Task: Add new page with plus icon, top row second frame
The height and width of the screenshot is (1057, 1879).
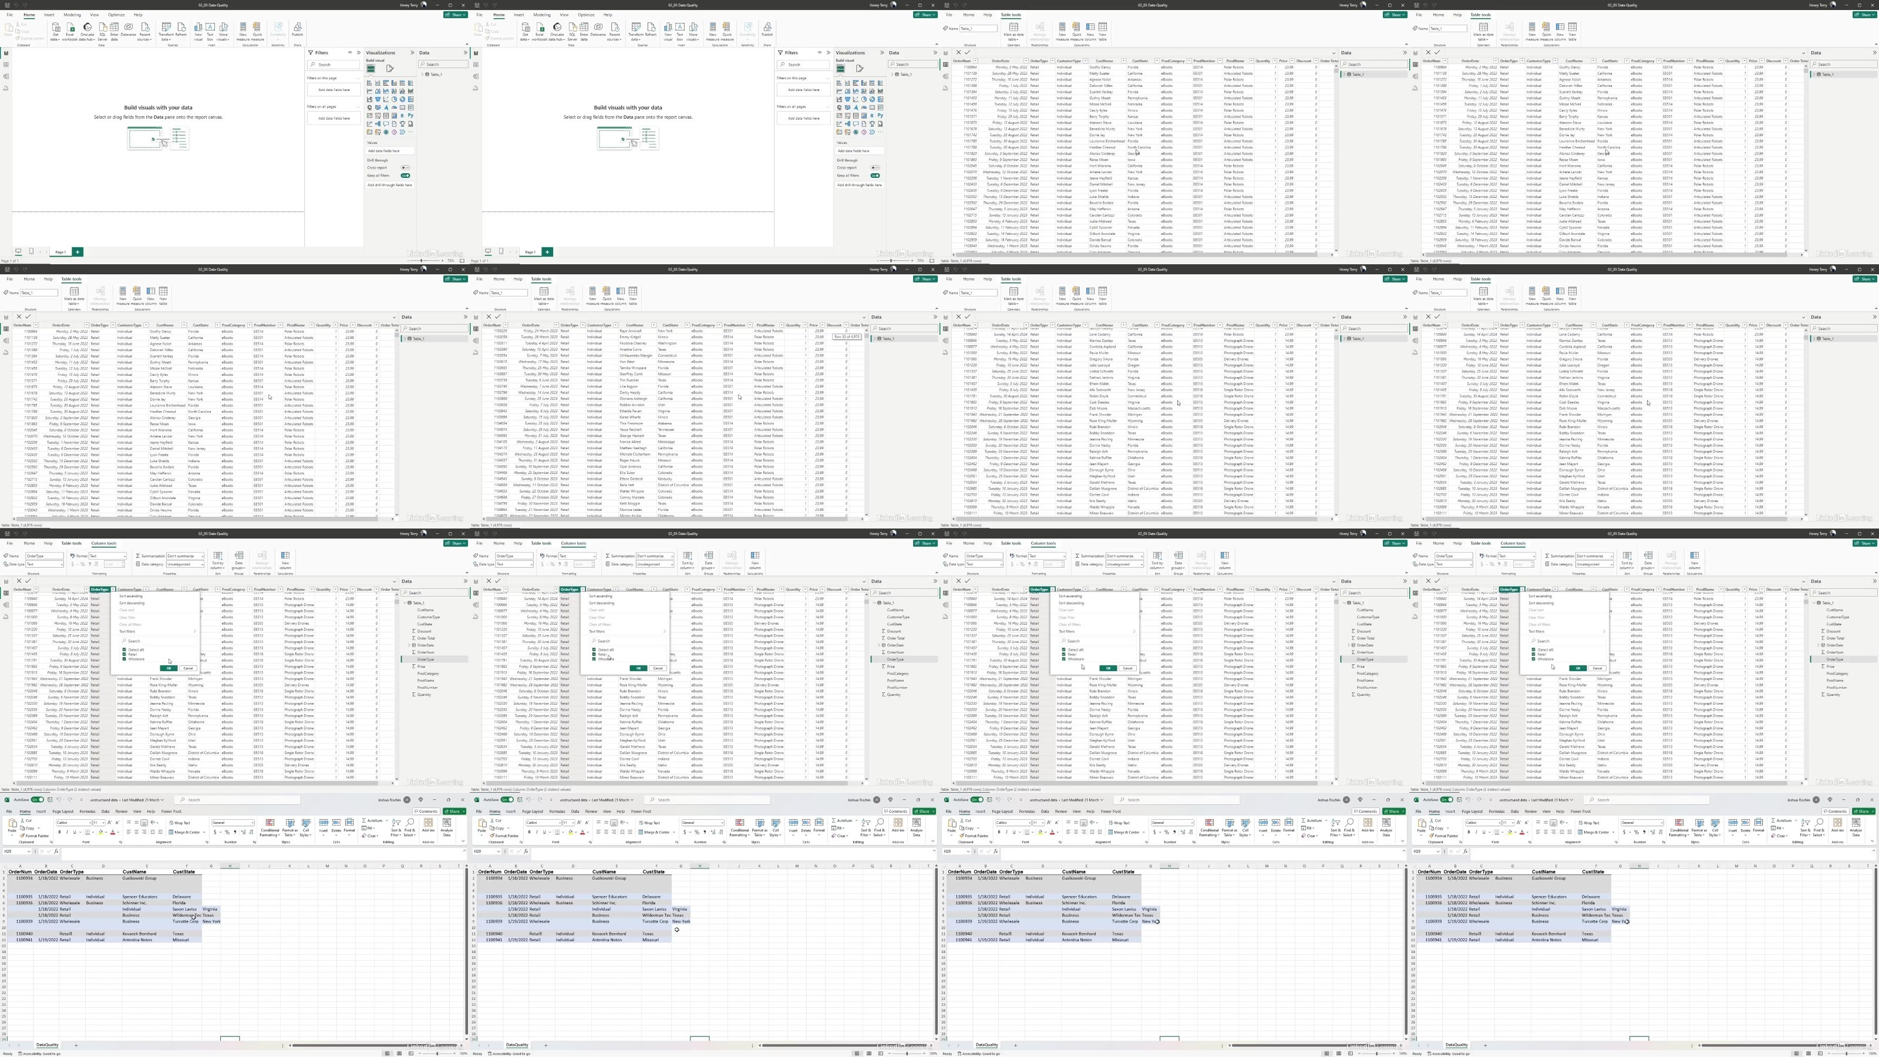Action: (547, 252)
